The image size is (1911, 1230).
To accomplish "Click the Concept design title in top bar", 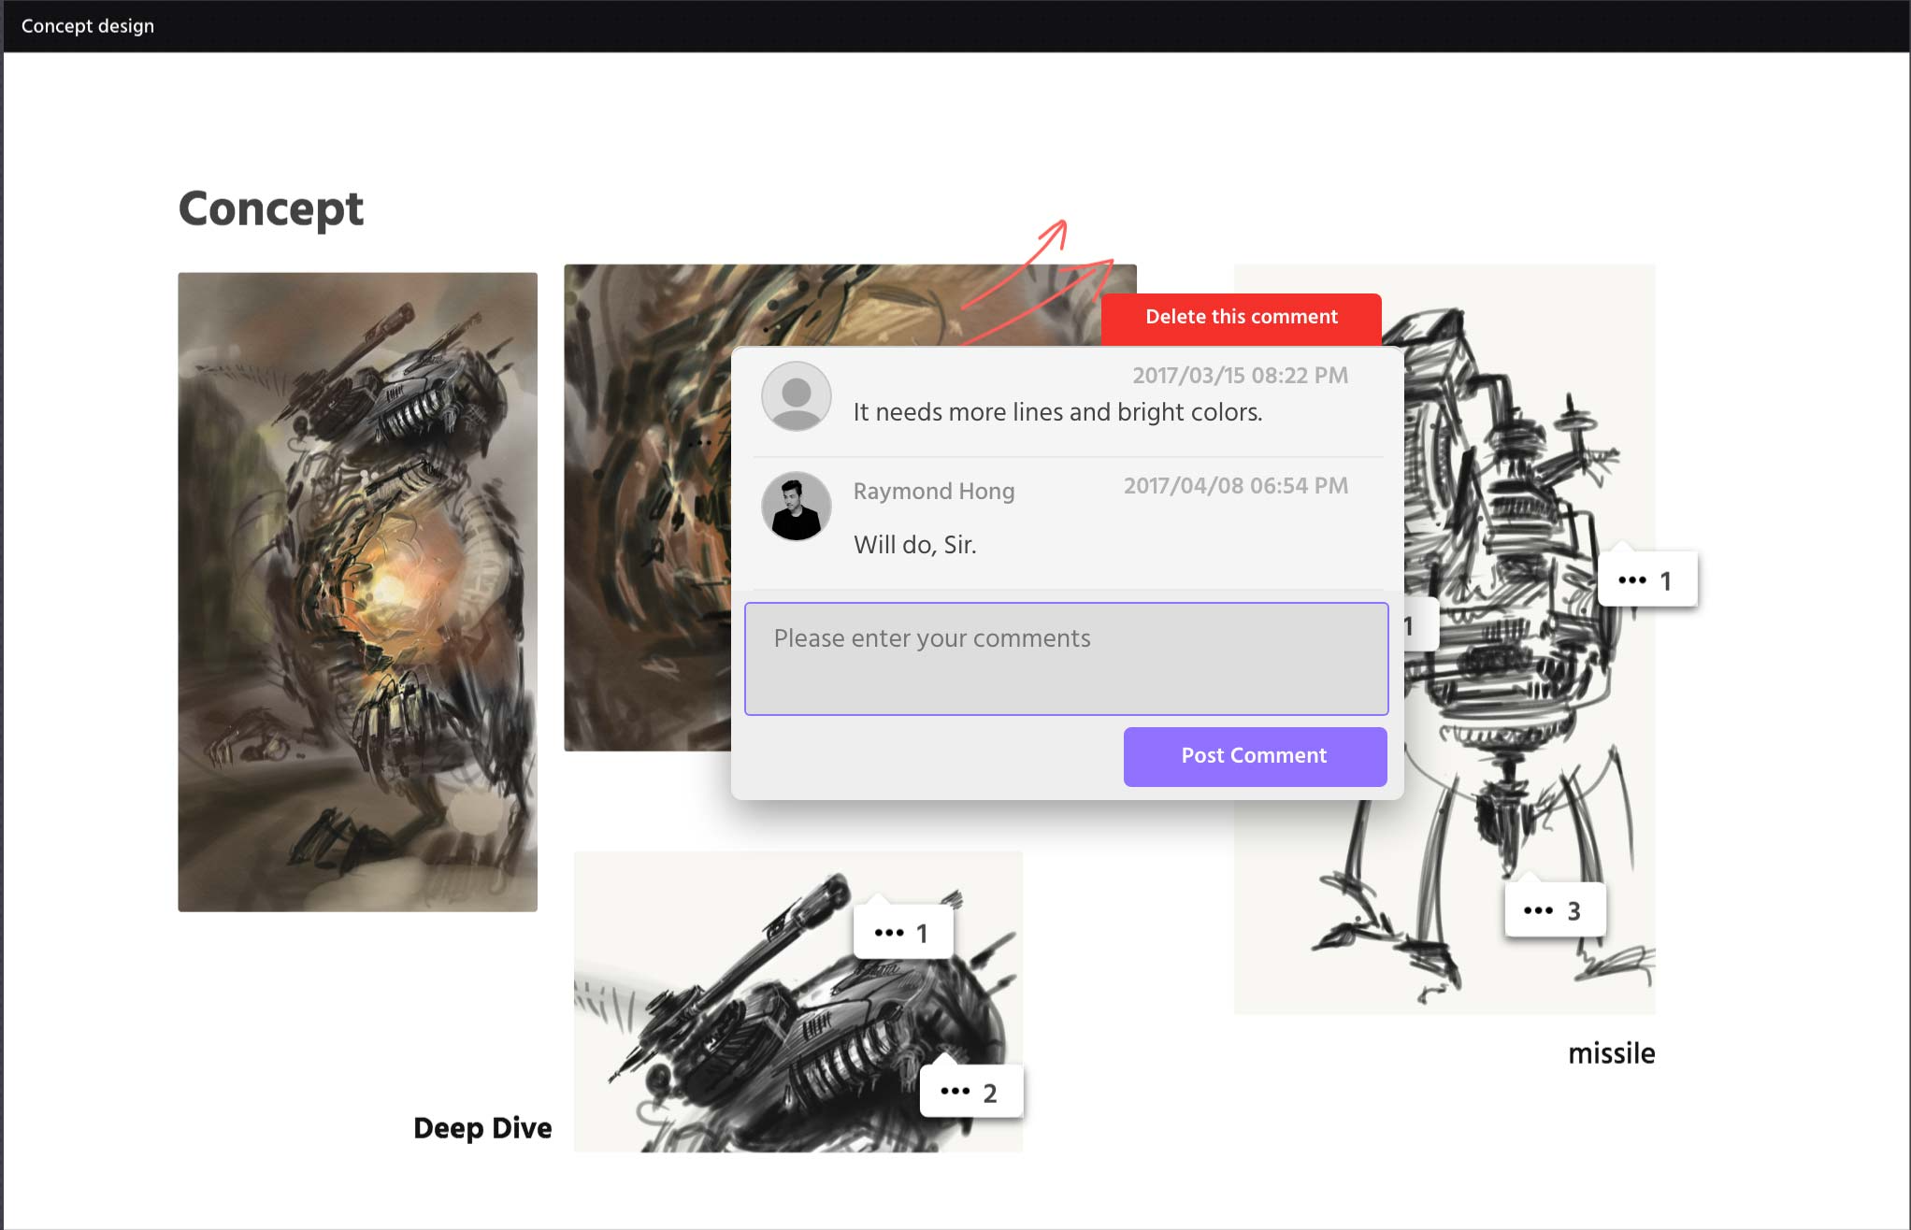I will [x=88, y=26].
